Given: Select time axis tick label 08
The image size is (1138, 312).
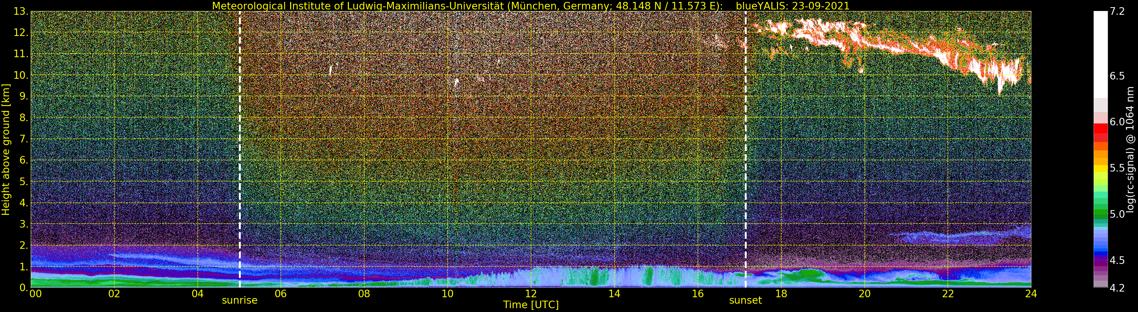Looking at the screenshot, I should tap(364, 293).
